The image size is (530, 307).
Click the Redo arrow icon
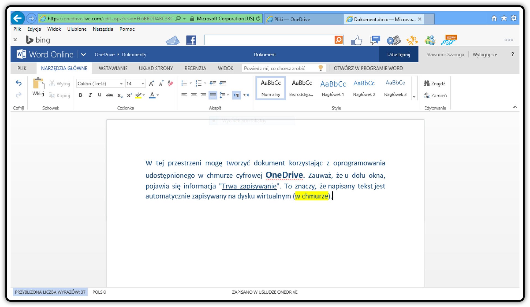[x=18, y=95]
